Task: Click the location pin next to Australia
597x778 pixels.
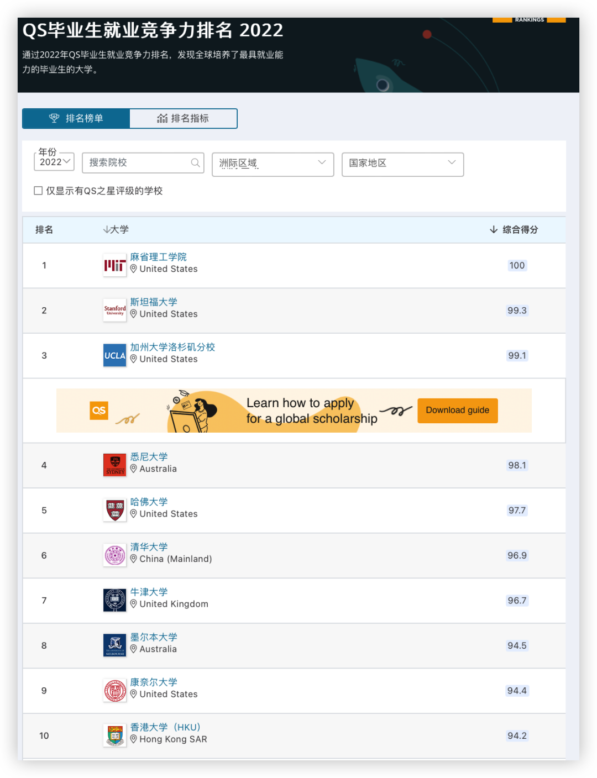Action: click(134, 469)
